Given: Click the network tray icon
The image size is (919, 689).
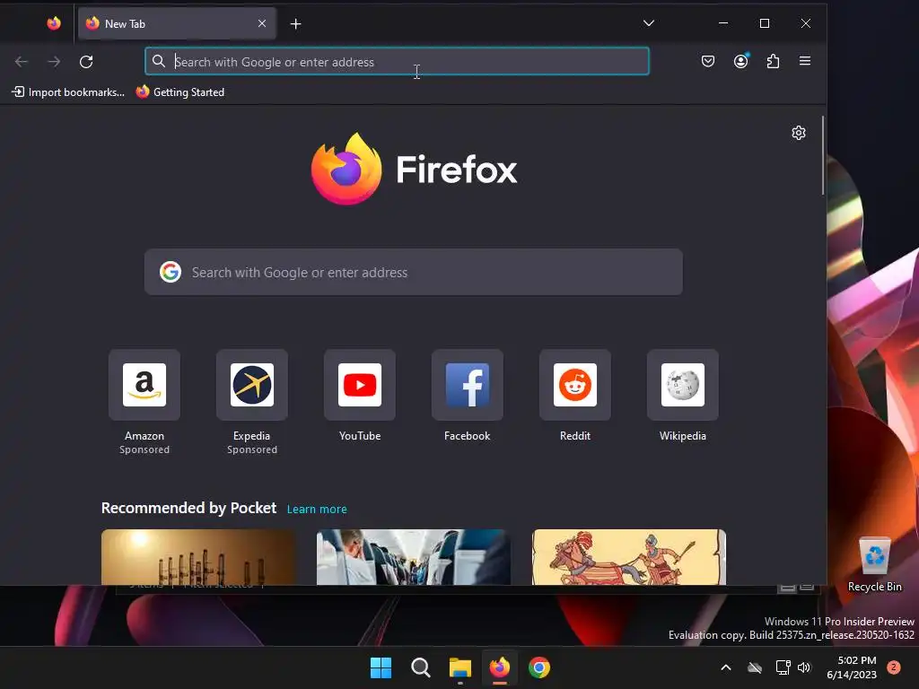Looking at the screenshot, I should point(783,667).
